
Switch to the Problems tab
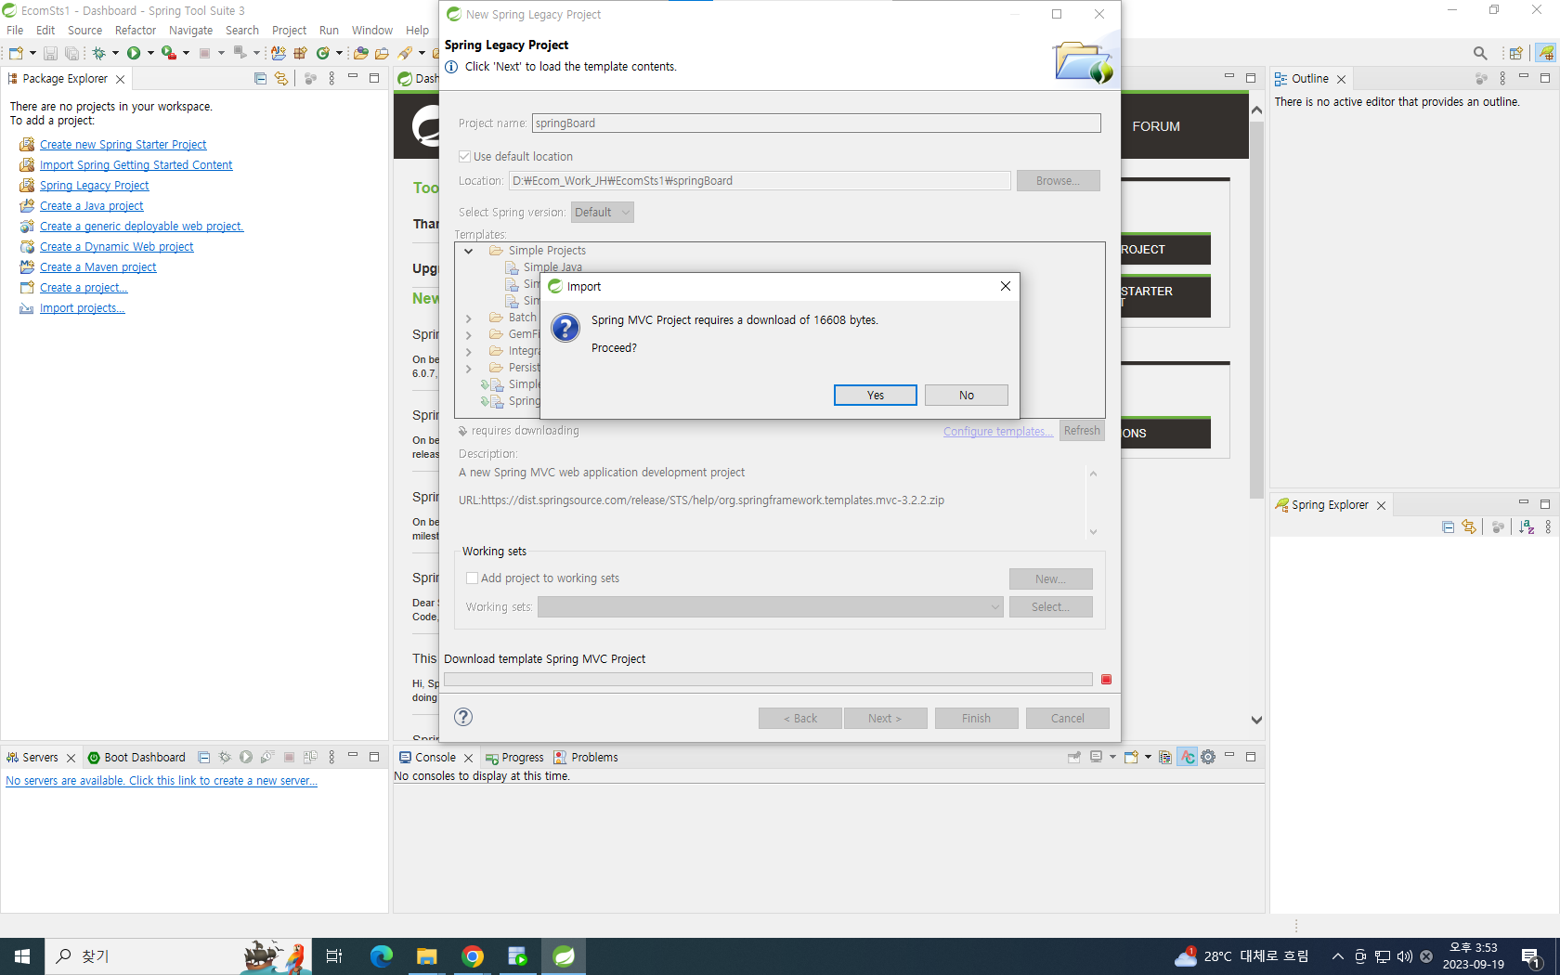[586, 758]
